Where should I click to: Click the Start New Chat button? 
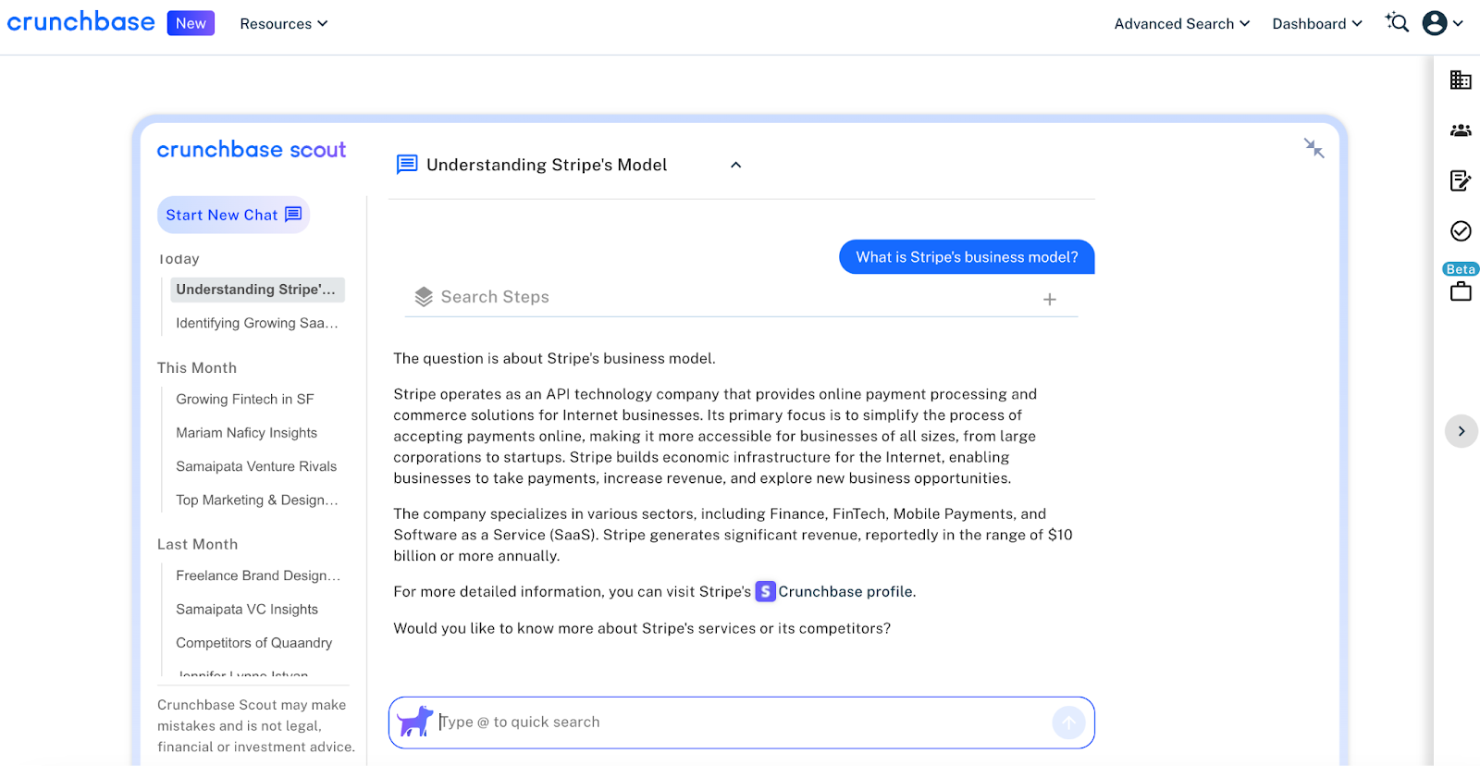coord(233,215)
